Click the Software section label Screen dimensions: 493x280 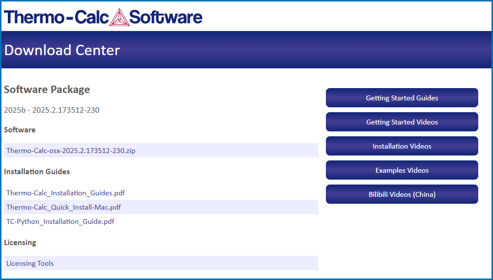pyautogui.click(x=20, y=129)
